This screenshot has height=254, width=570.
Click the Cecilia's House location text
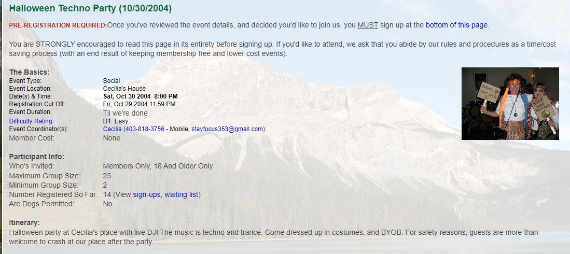pos(124,88)
